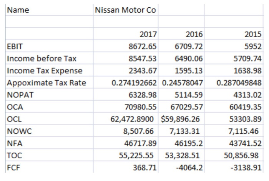Select NOPAT value 5114.59
This screenshot has width=269, height=181.
181,95
